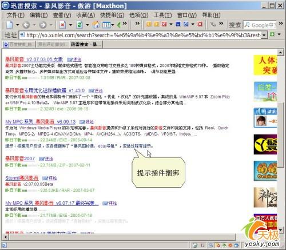The image size is (286, 250).
Task: Open the 暴风影音专用优化迷你播放器 v1.43.0 link
Action: click(45, 90)
